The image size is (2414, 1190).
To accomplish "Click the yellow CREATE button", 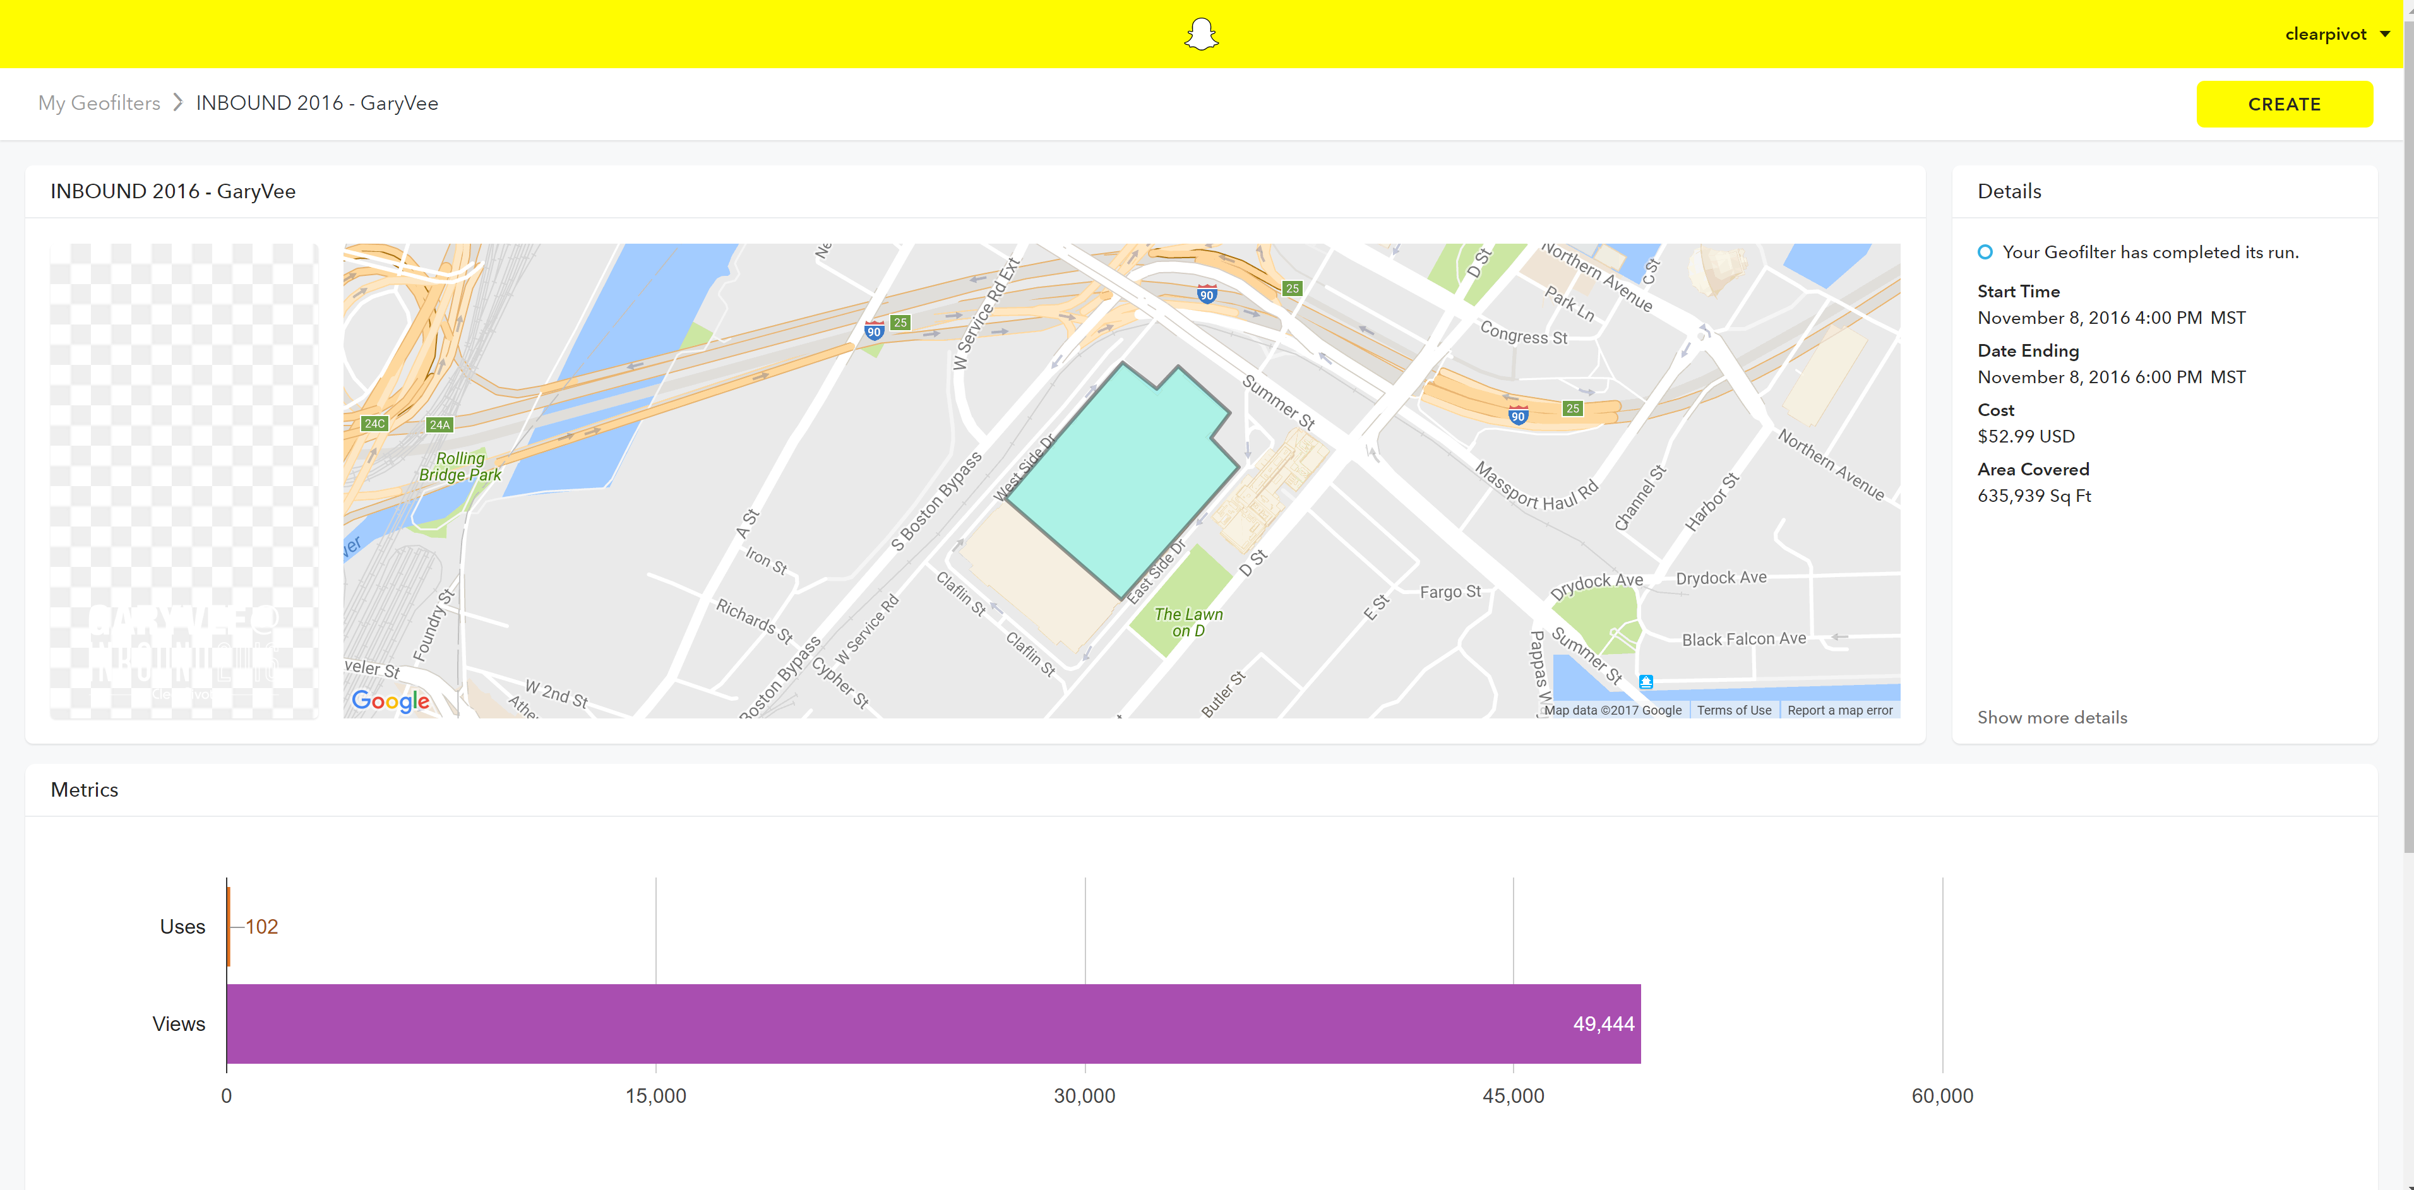I will (2284, 104).
